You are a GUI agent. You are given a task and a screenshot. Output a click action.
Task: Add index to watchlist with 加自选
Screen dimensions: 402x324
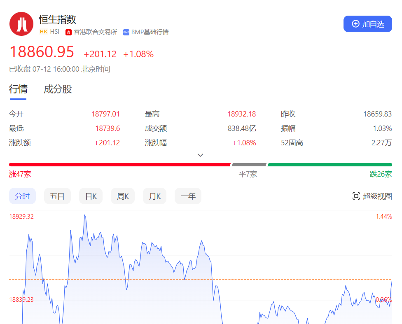368,24
